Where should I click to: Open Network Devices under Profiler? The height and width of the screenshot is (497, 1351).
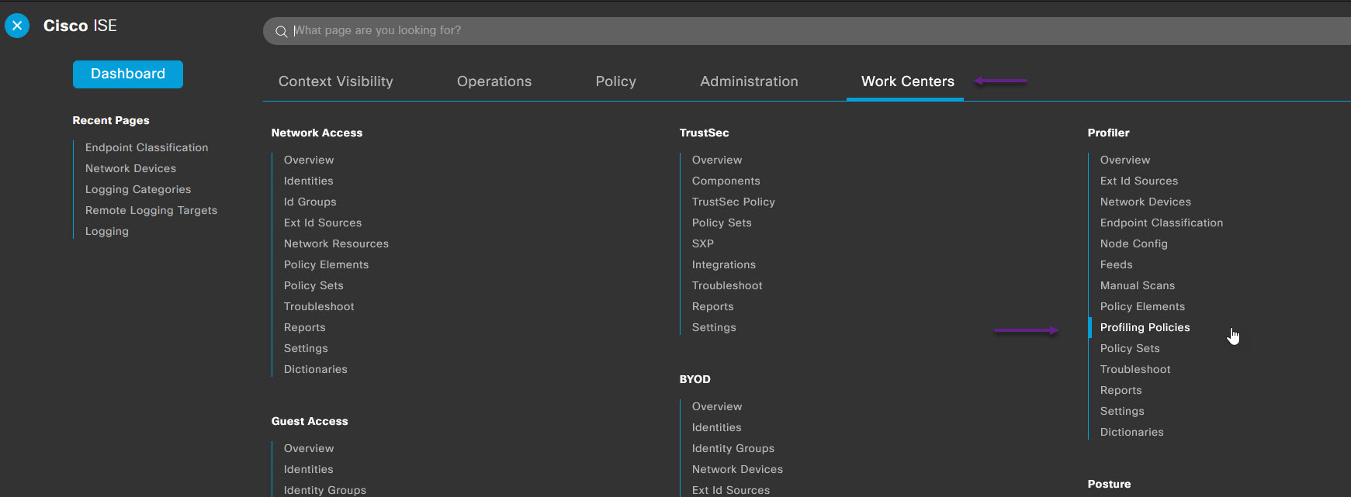tap(1145, 202)
